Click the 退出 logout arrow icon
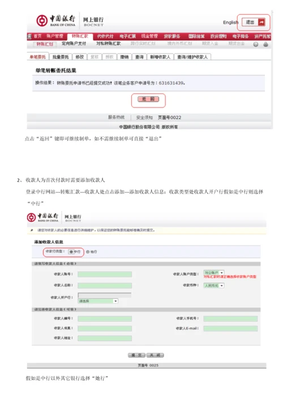283x400 pixels. [261, 22]
